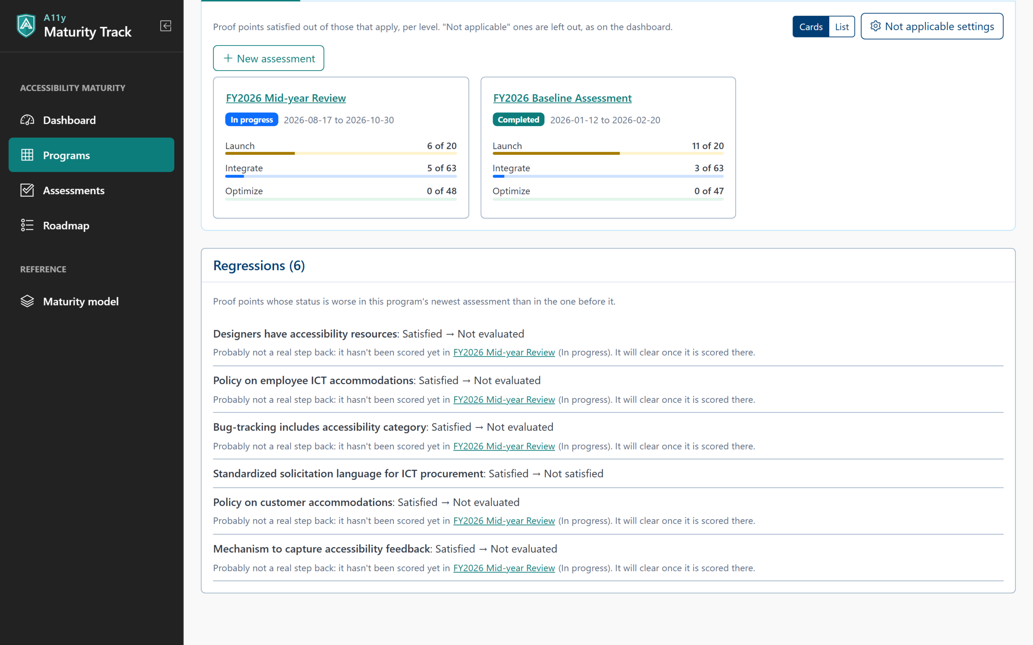Click the '2026-08-17 to 2026-10-30' date range
The height and width of the screenshot is (645, 1033).
[339, 120]
